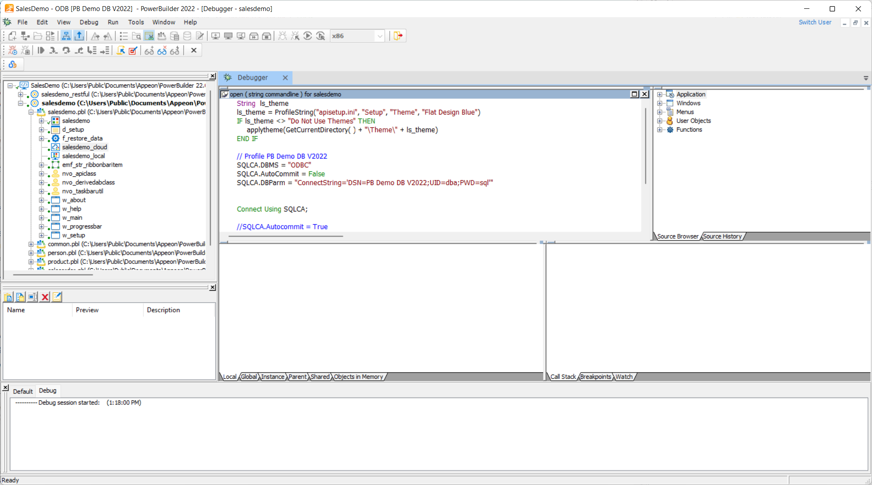The image size is (872, 485).
Task: Open the x86 platform dropdown
Action: click(380, 36)
